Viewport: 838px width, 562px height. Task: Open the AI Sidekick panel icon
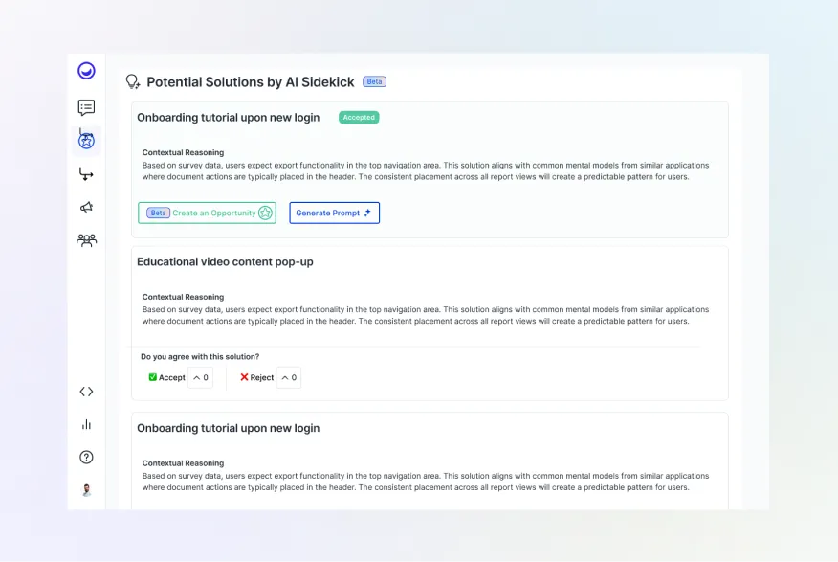click(x=86, y=140)
